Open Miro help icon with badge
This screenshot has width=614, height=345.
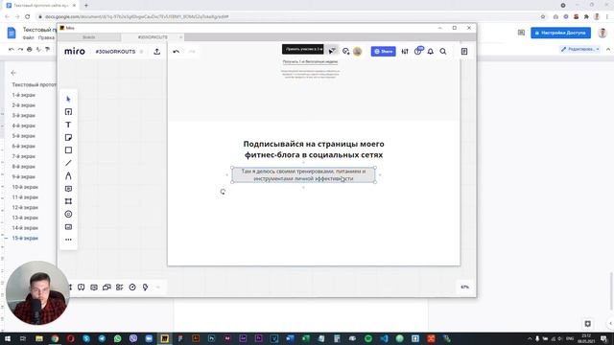pyautogui.click(x=418, y=51)
